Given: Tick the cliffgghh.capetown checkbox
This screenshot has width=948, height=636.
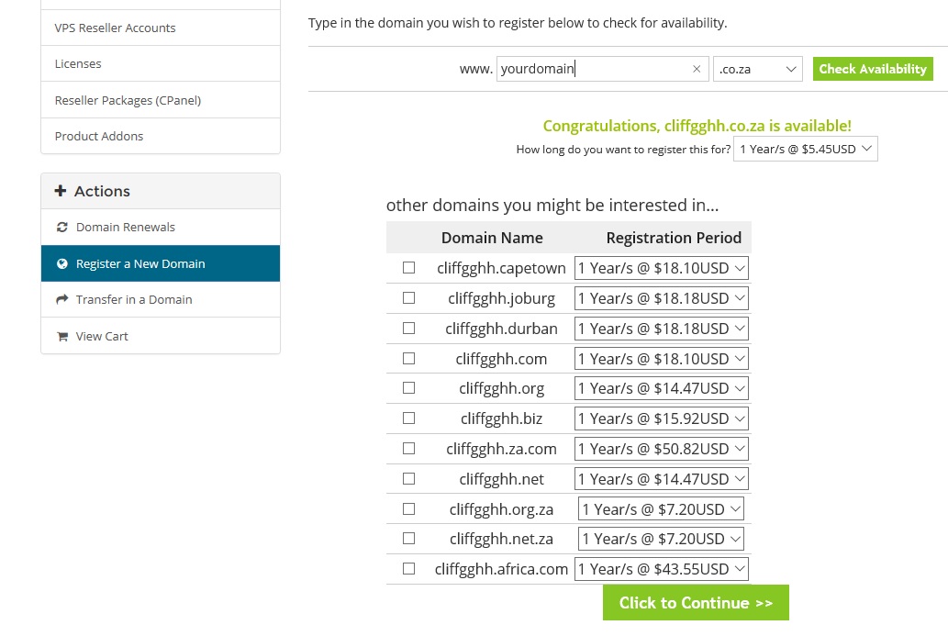Looking at the screenshot, I should pos(408,267).
